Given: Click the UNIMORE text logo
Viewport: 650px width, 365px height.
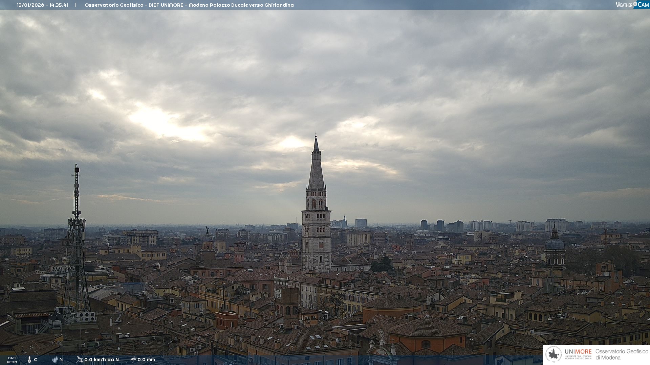Looking at the screenshot, I should coord(578,352).
